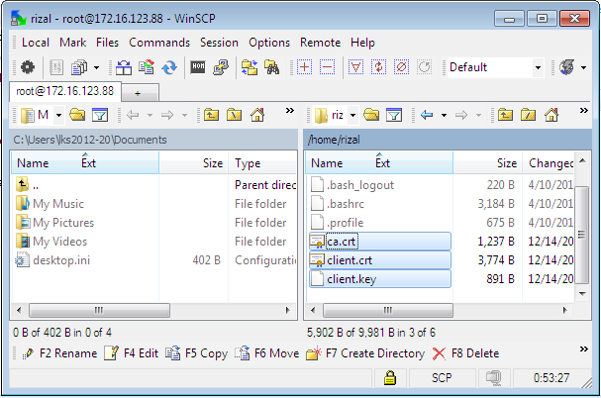Click the Select All triangle icon
The width and height of the screenshot is (601, 398).
355,67
